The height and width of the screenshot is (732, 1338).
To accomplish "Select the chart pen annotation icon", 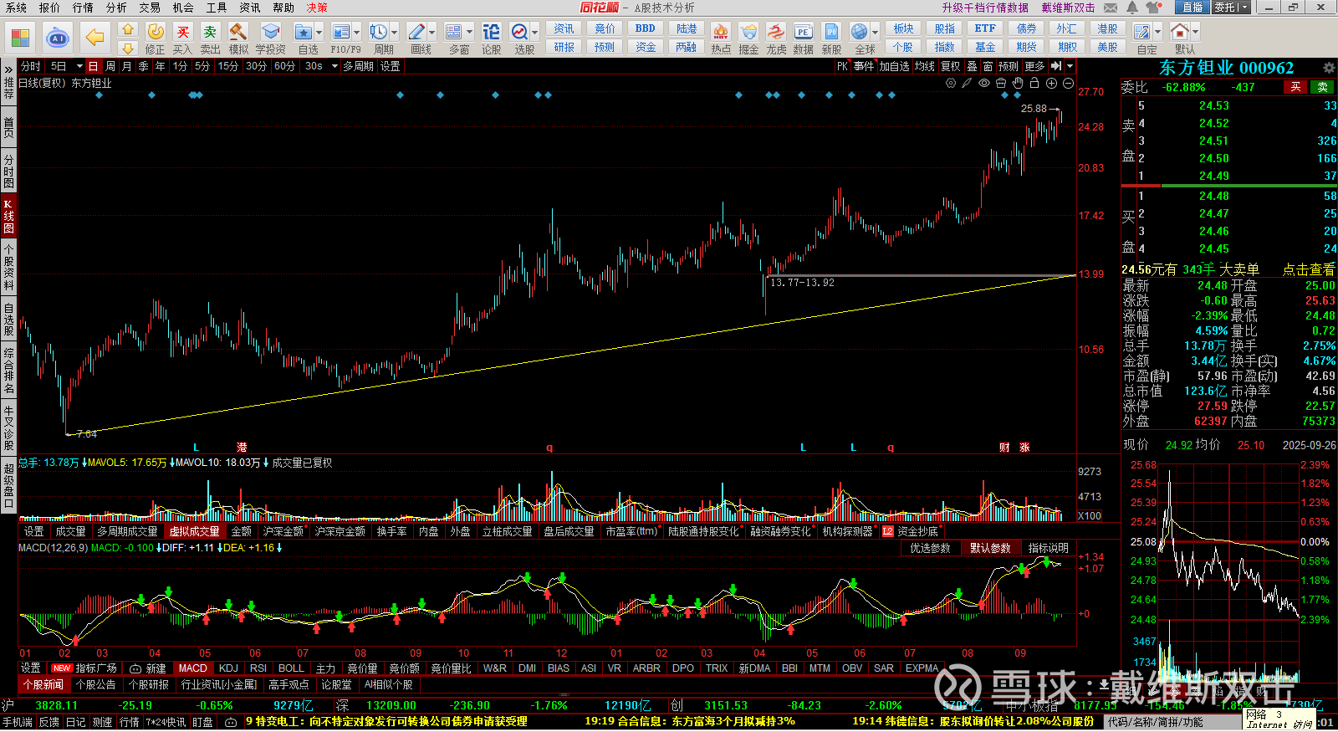I will coord(968,84).
